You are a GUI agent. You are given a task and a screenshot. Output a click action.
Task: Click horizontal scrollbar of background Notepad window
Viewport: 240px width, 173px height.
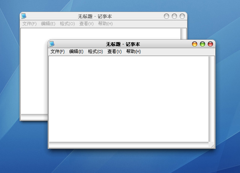tap(34, 117)
